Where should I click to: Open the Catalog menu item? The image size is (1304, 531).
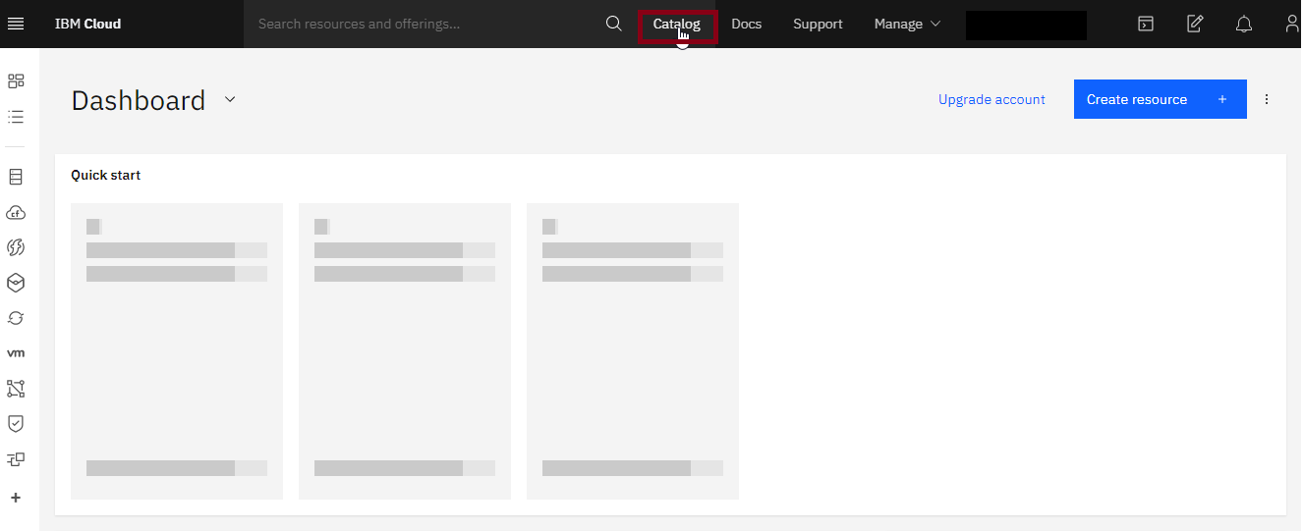677,25
